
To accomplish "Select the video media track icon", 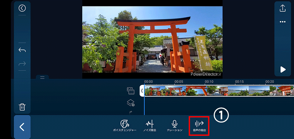I will point(131,91).
